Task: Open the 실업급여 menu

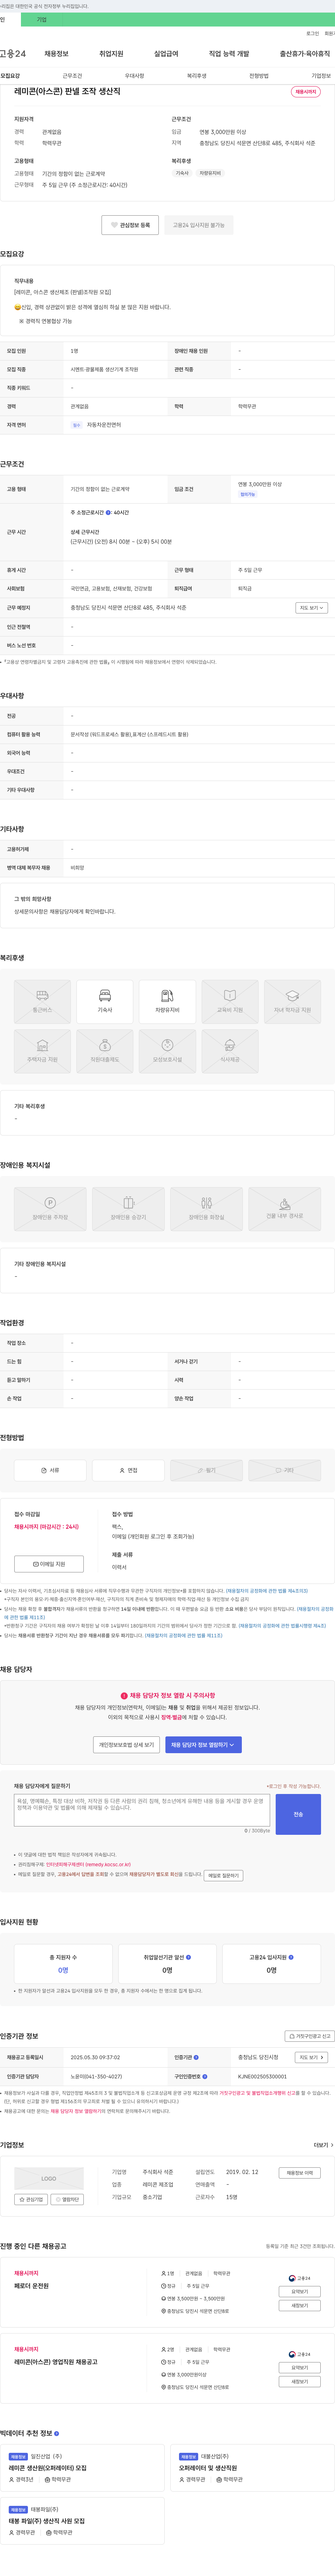Action: [166, 54]
